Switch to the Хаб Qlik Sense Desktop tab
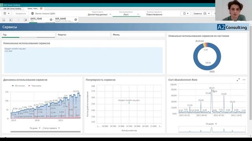Viewport: 252px width, 141px height. pyautogui.click(x=12, y=9)
